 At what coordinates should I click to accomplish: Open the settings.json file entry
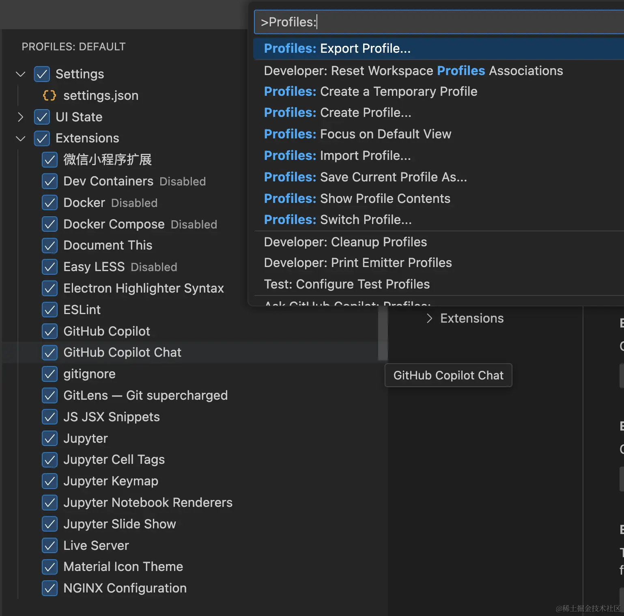click(x=101, y=95)
